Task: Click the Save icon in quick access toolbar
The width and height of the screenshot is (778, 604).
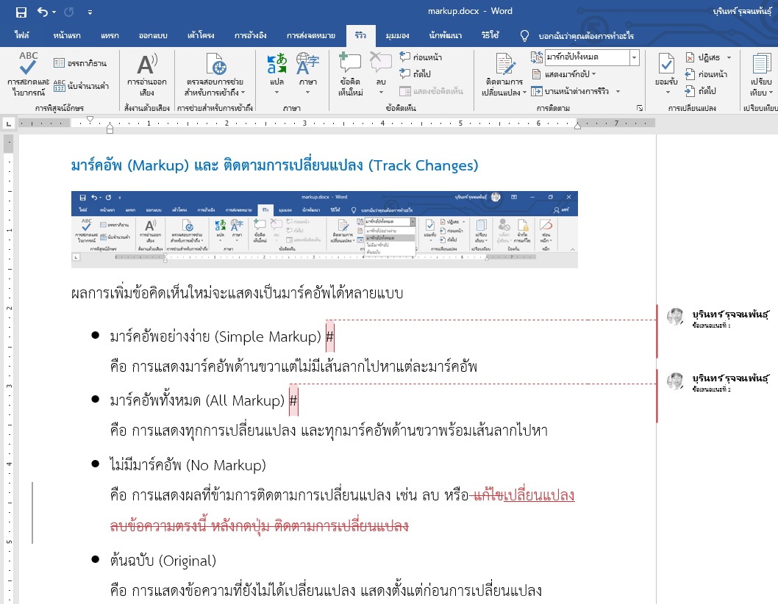Action: [x=21, y=12]
